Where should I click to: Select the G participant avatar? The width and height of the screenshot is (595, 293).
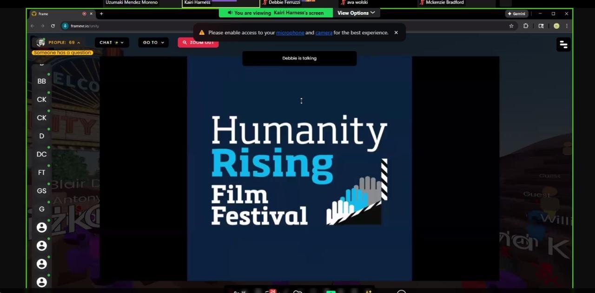pos(42,209)
